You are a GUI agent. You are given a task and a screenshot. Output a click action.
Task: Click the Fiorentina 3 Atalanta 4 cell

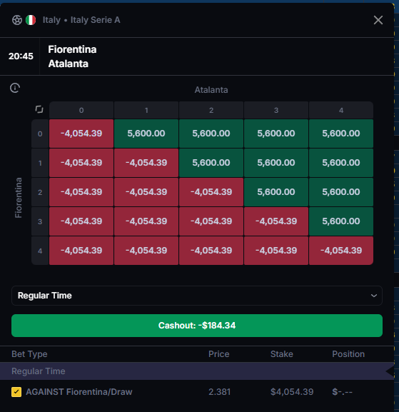pos(341,221)
